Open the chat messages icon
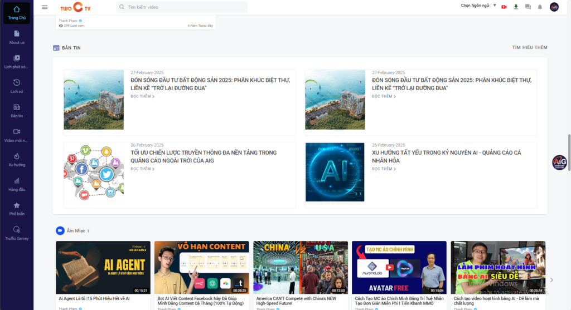This screenshot has width=571, height=310. coord(528,7)
